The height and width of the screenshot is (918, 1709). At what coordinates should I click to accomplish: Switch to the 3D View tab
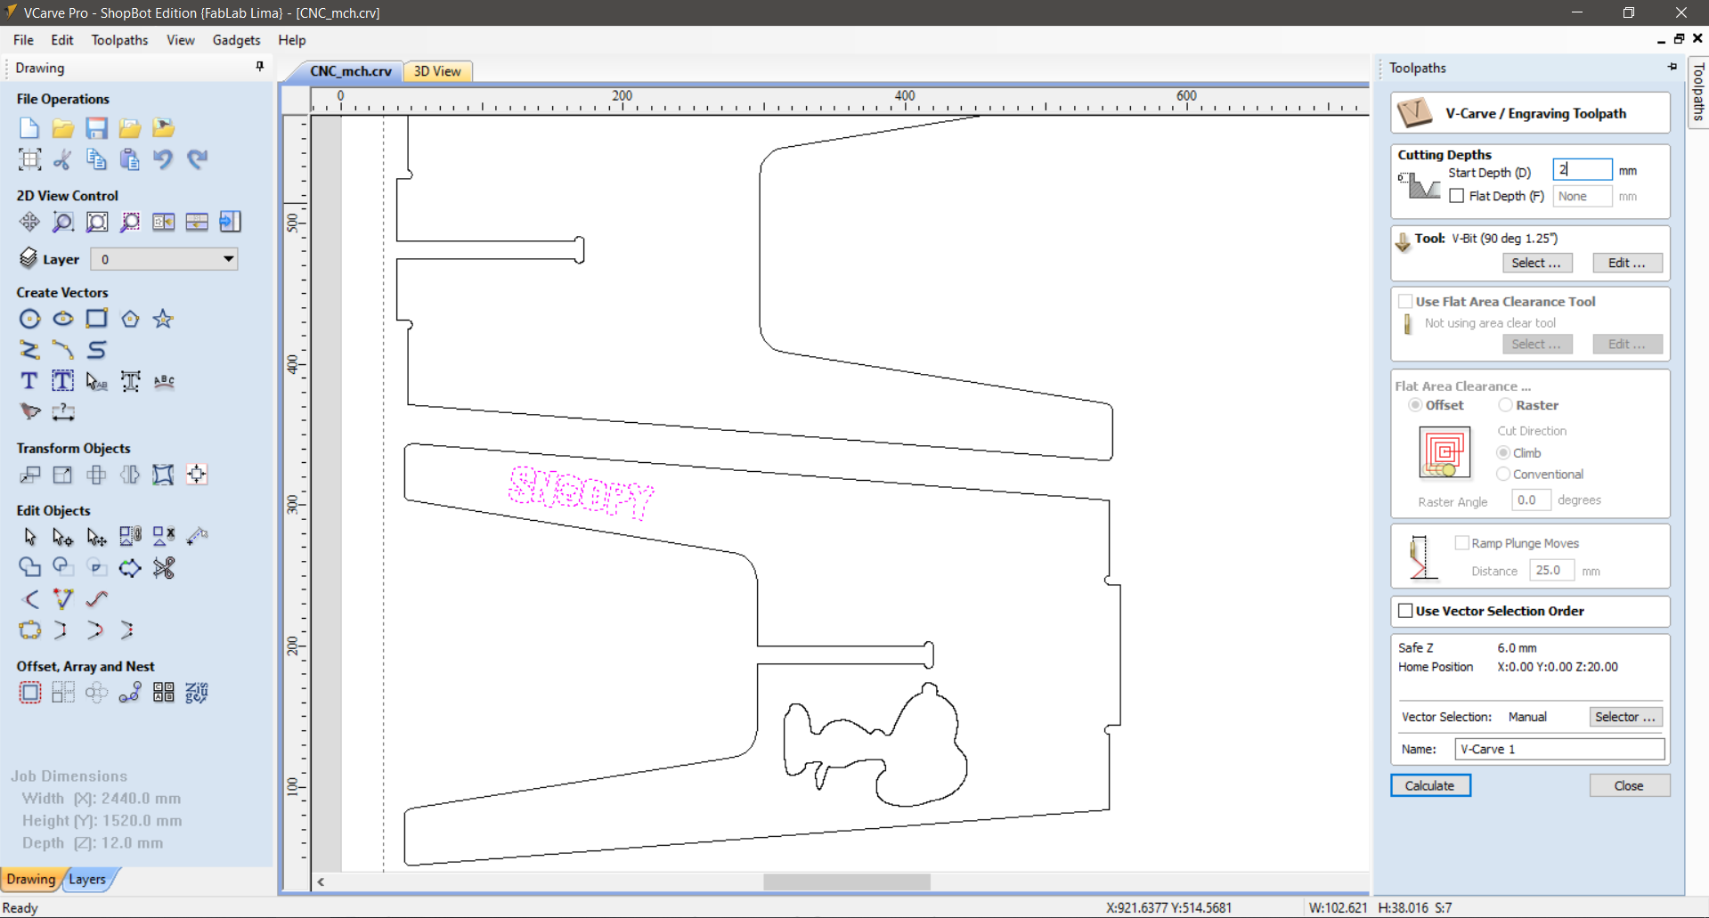pyautogui.click(x=437, y=71)
